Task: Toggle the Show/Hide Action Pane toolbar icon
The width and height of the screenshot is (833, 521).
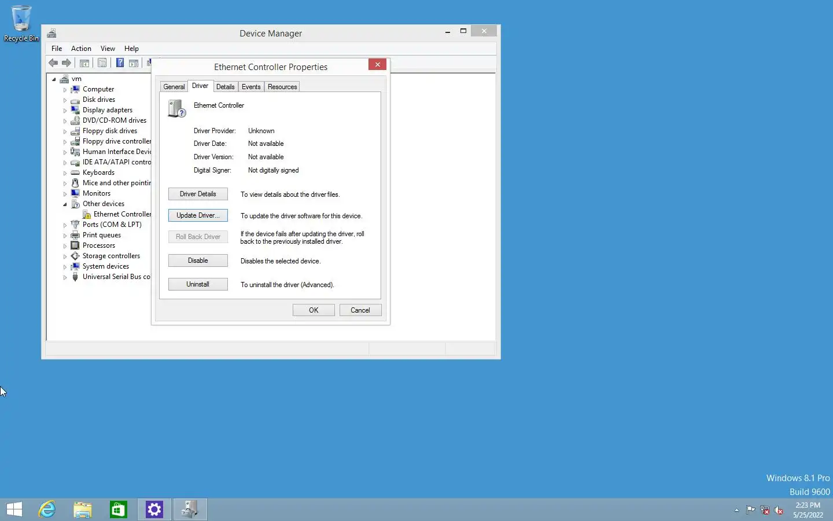Action: click(134, 63)
